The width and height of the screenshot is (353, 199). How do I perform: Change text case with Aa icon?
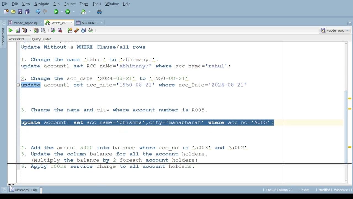coord(90,30)
